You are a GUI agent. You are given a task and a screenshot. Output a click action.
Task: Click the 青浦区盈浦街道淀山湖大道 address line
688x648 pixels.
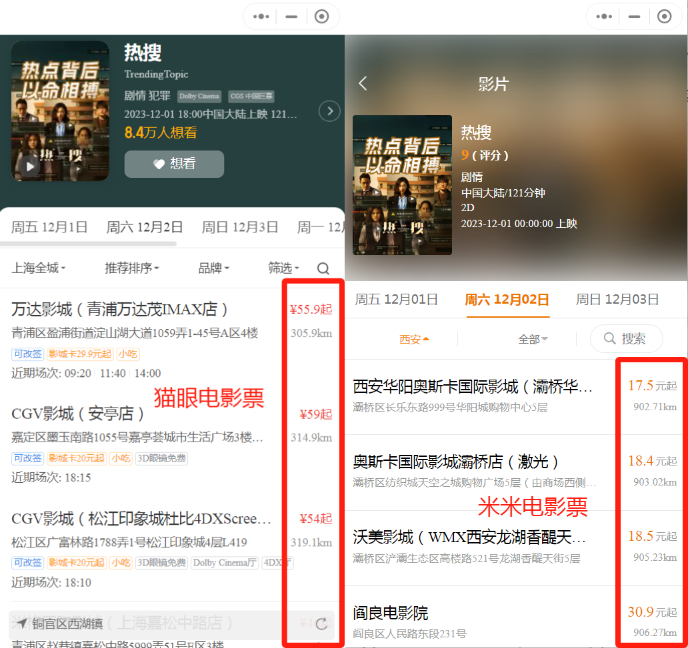tap(135, 333)
